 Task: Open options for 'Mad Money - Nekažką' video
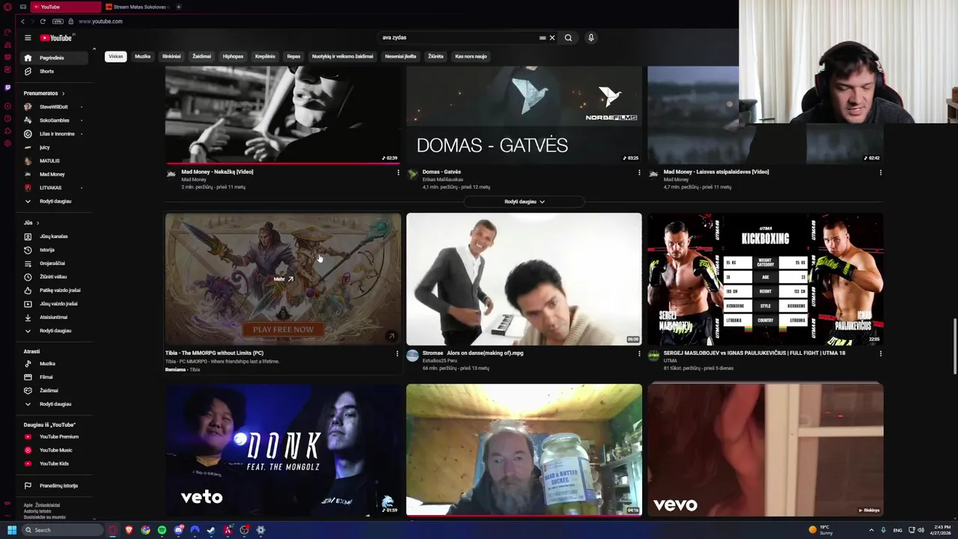(398, 172)
